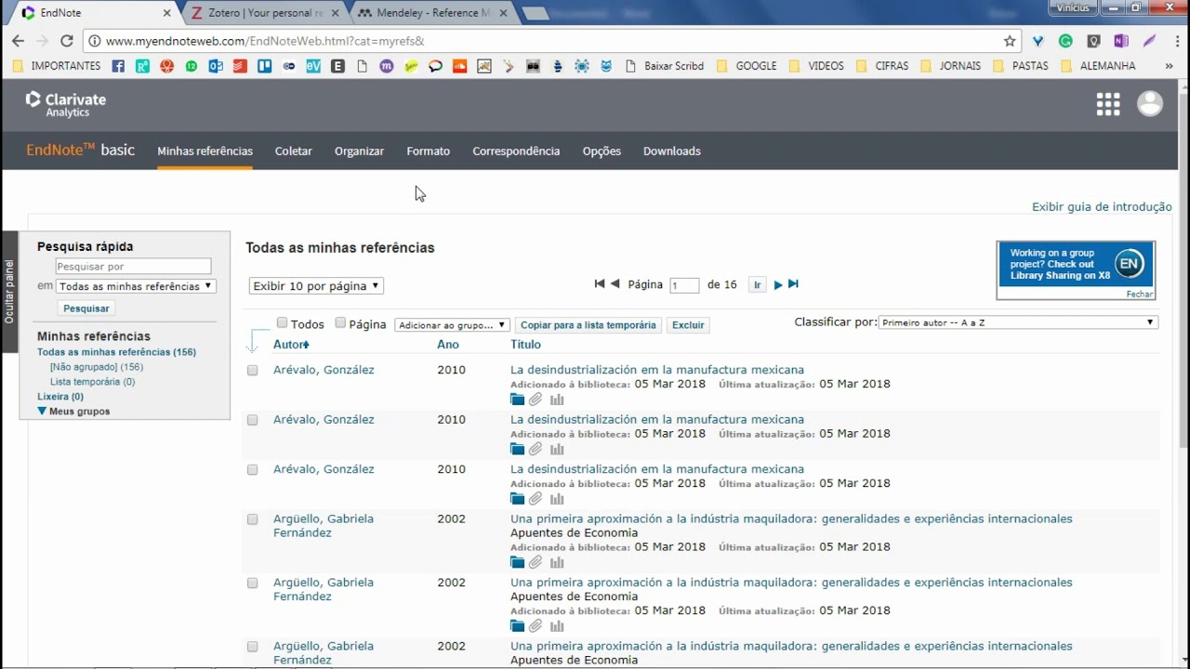Open the Minhas referências tab
The height and width of the screenshot is (669, 1190).
coord(205,151)
